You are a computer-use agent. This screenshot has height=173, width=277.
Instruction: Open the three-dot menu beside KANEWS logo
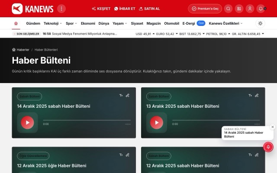click(61, 9)
